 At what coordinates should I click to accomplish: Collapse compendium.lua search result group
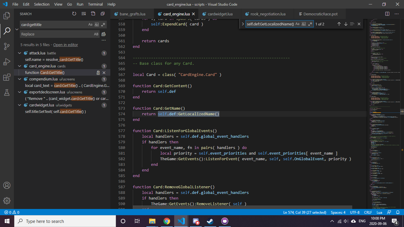pos(20,79)
